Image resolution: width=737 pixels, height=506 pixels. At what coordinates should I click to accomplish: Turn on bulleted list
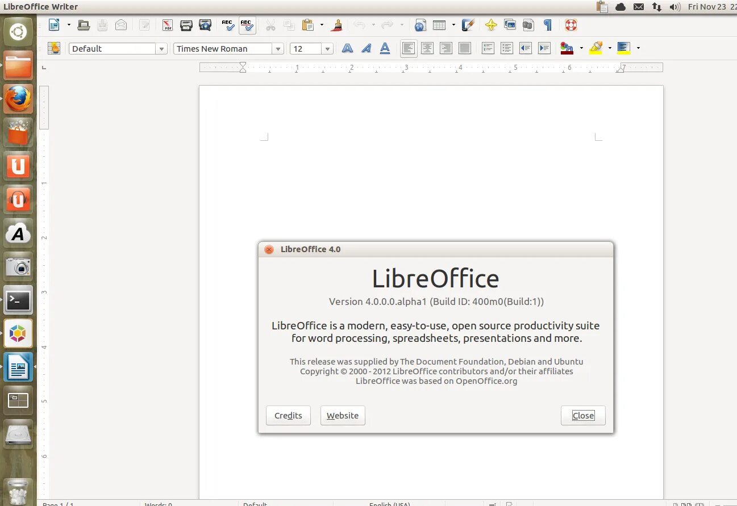pos(507,48)
